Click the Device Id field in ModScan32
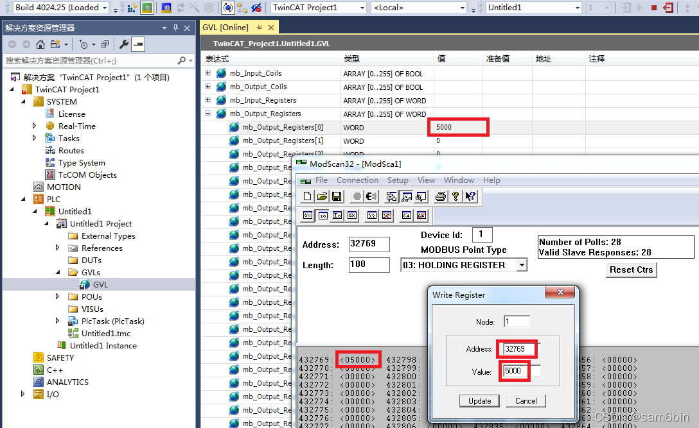 tap(482, 234)
